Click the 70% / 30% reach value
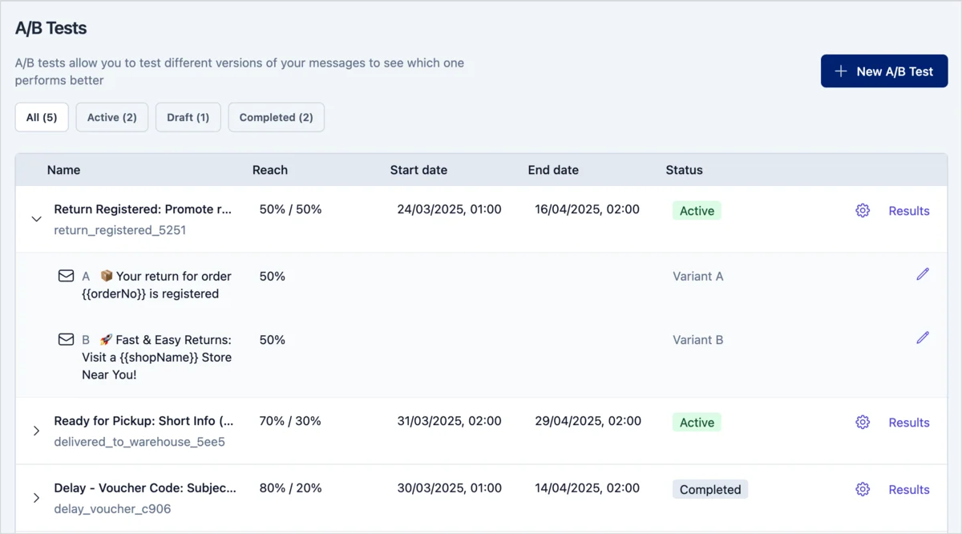The width and height of the screenshot is (962, 534). tap(290, 421)
